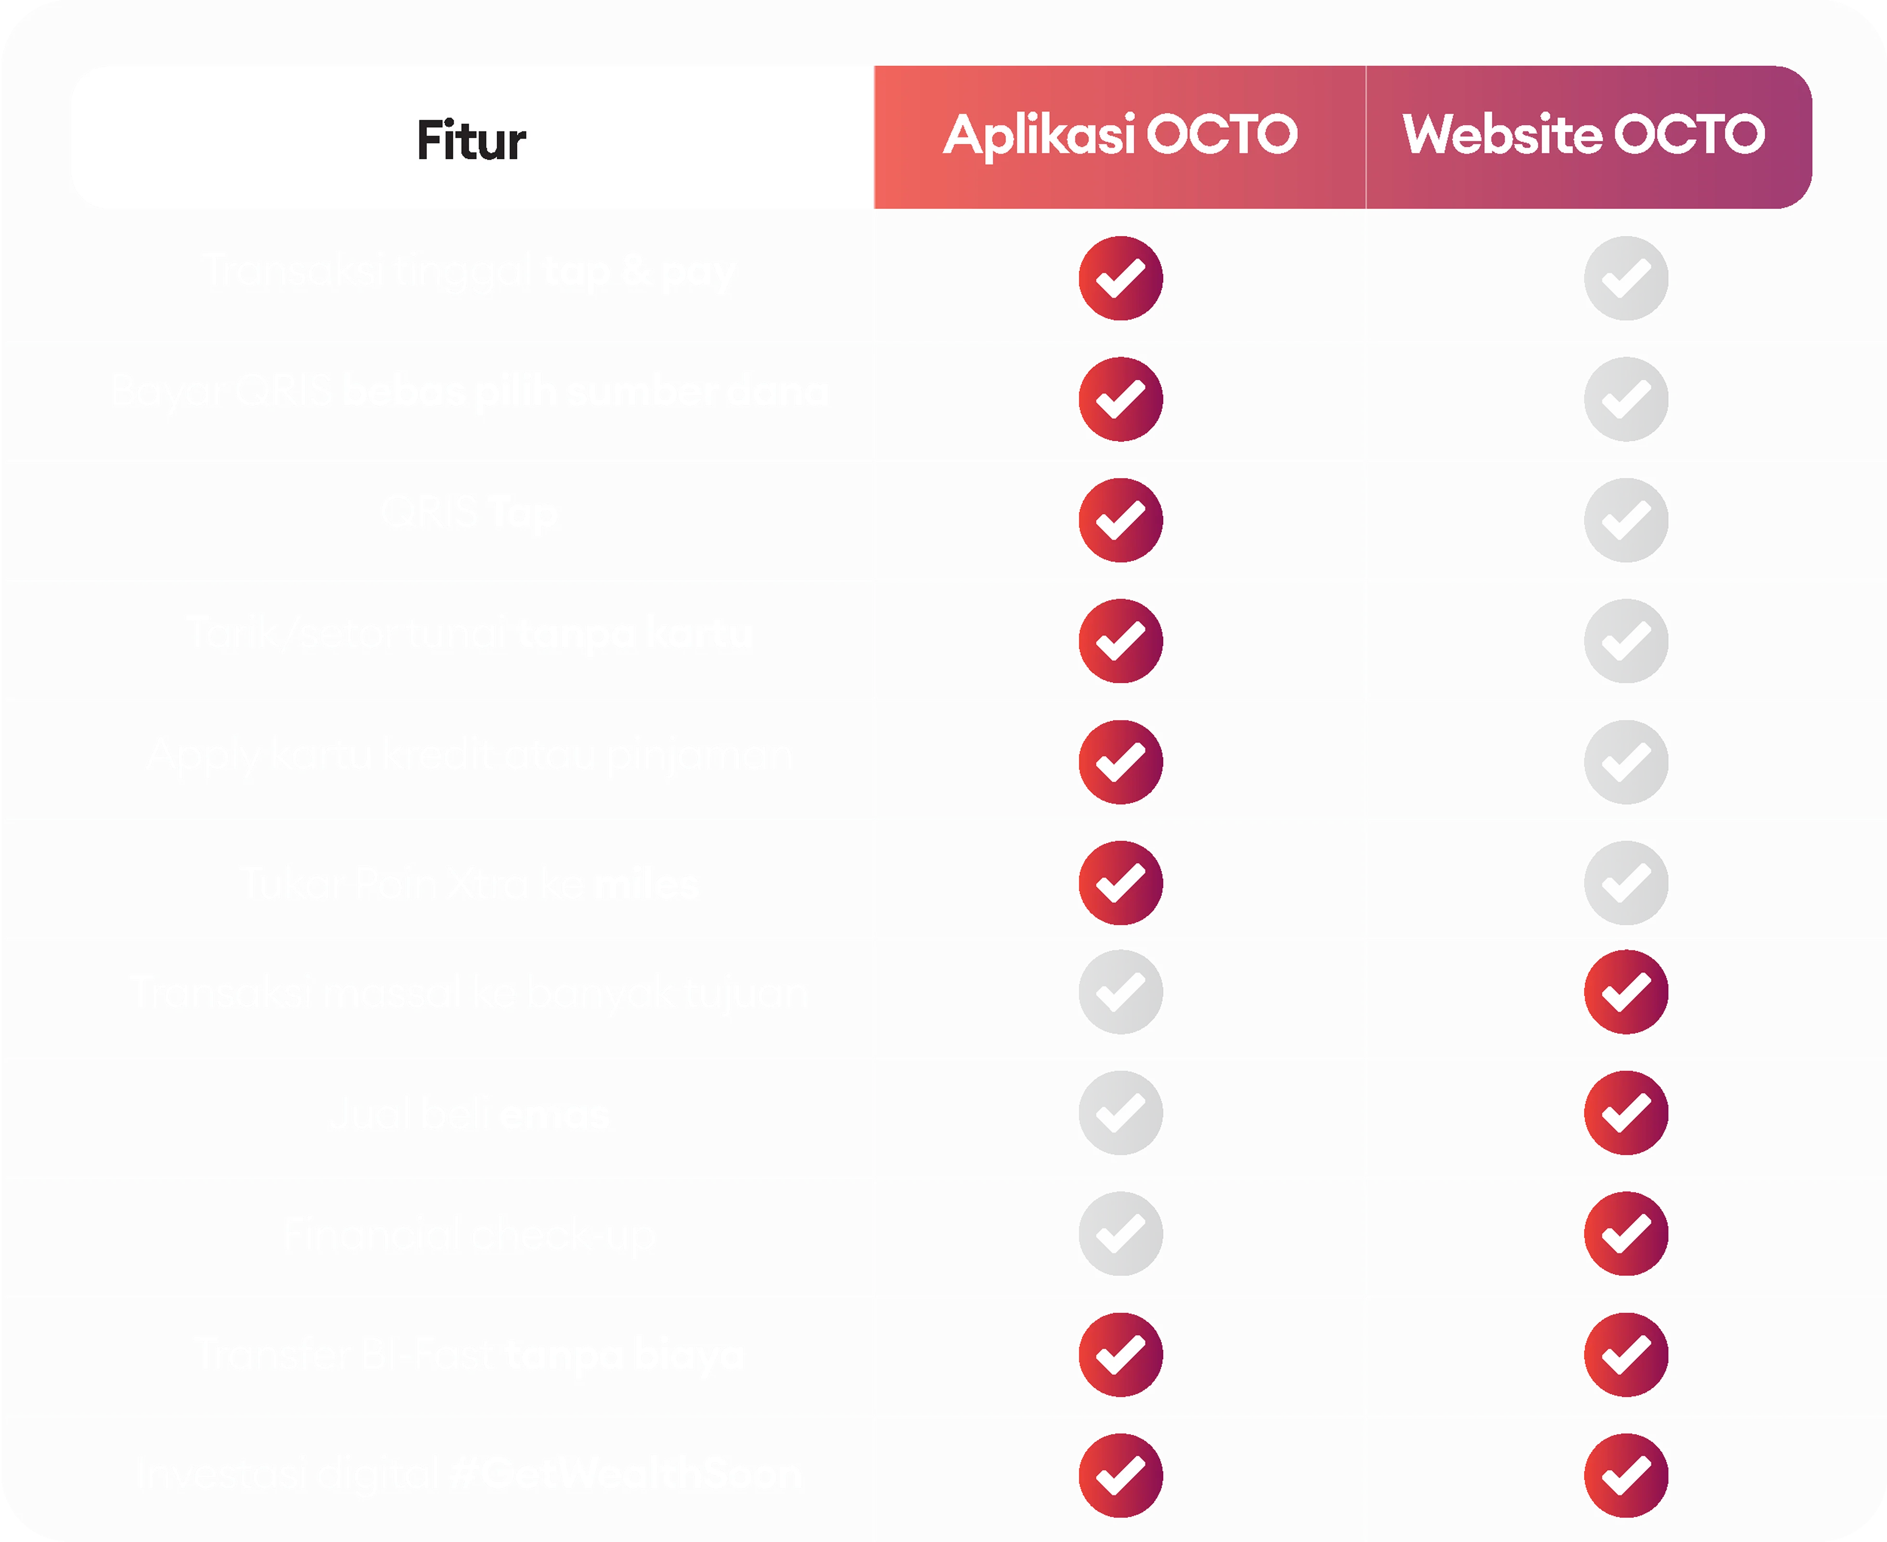Click gray Aplikasi checkmark for Jual beli emas
The image size is (1887, 1542).
pos(1120,1112)
